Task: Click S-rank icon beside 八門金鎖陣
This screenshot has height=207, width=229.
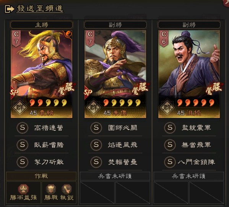Action: point(170,162)
